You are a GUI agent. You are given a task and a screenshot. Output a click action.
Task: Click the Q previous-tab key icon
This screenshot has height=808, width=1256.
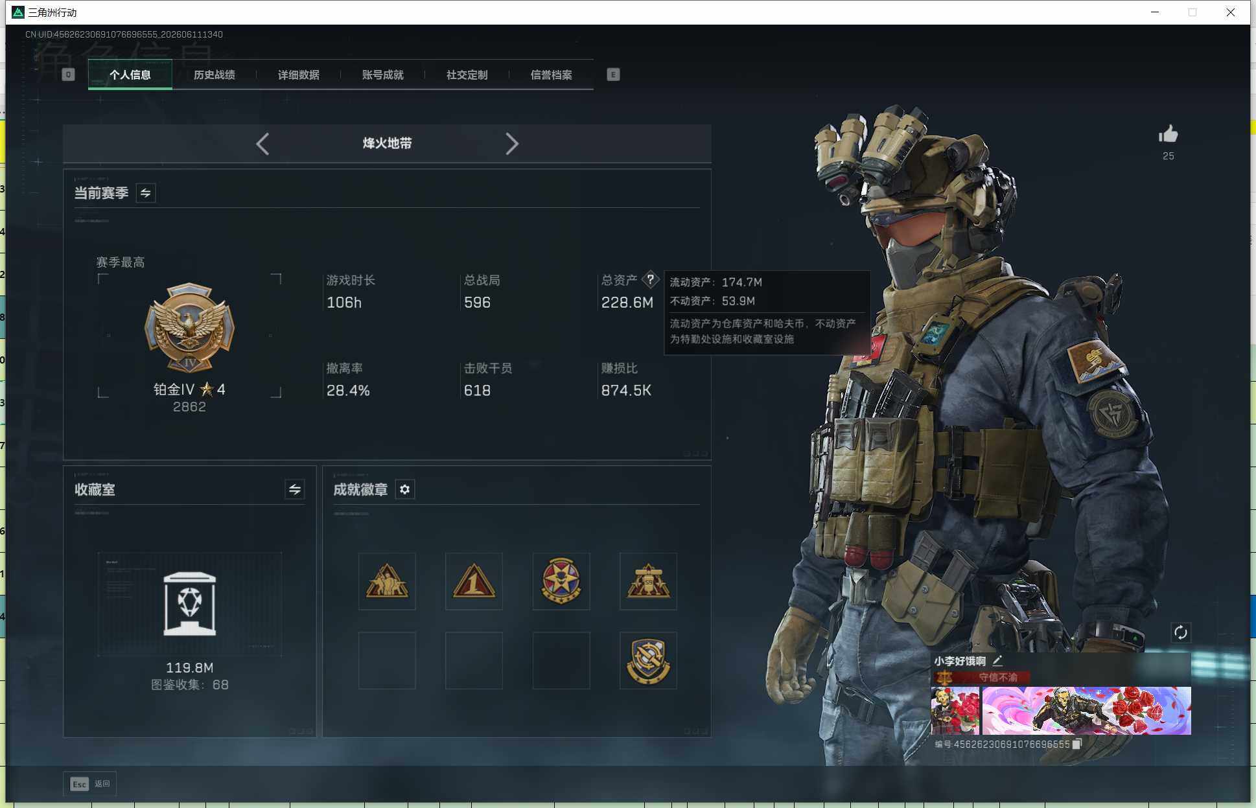coord(68,75)
